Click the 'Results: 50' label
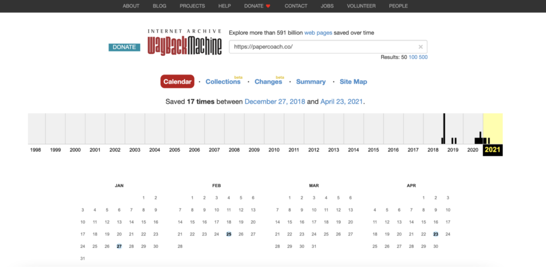The width and height of the screenshot is (546, 267). pos(394,57)
